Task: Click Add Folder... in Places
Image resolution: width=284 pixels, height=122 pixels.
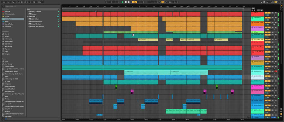Action: (x=8, y=116)
